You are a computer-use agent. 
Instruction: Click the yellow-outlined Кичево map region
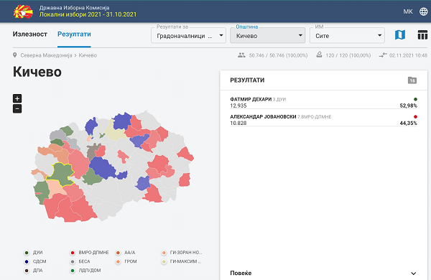point(61,174)
